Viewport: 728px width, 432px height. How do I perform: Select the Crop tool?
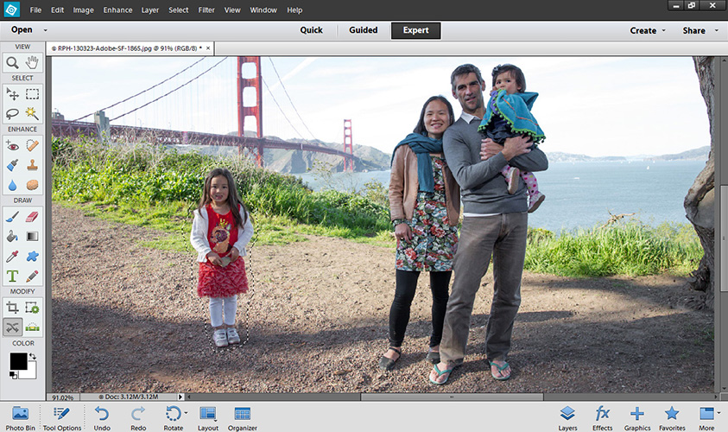pyautogui.click(x=13, y=308)
